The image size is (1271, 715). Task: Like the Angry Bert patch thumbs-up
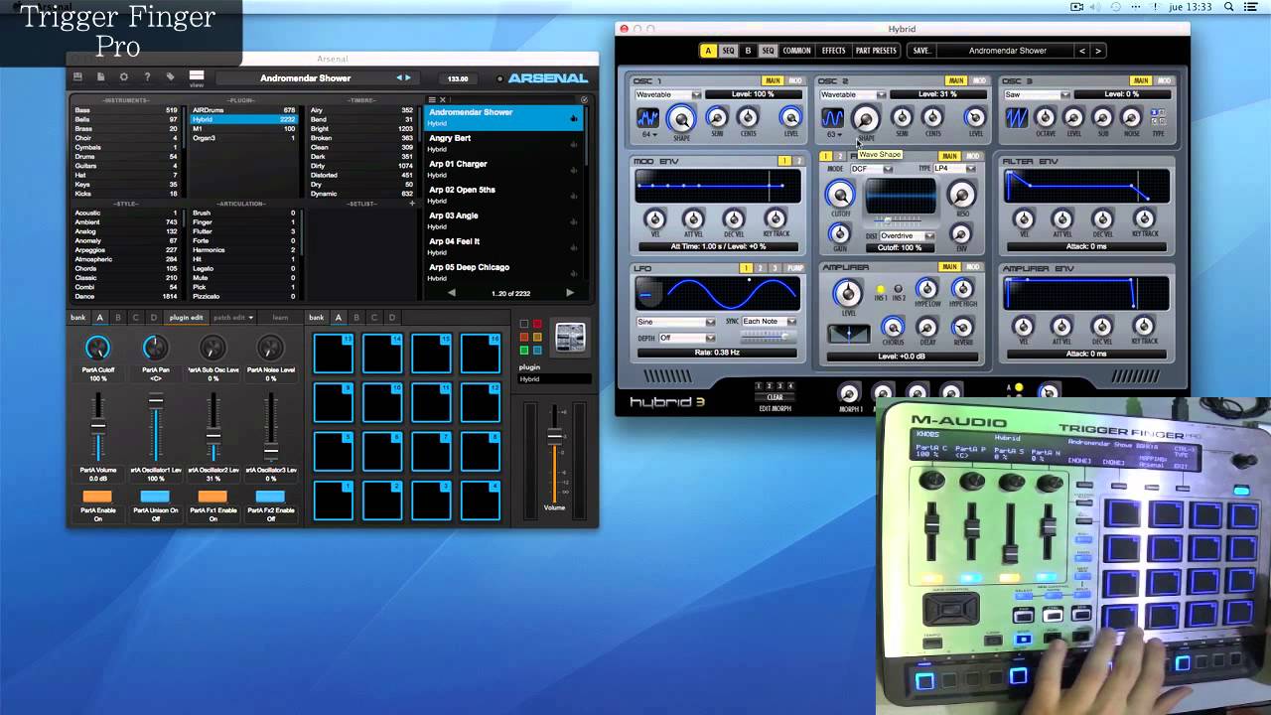(x=574, y=144)
